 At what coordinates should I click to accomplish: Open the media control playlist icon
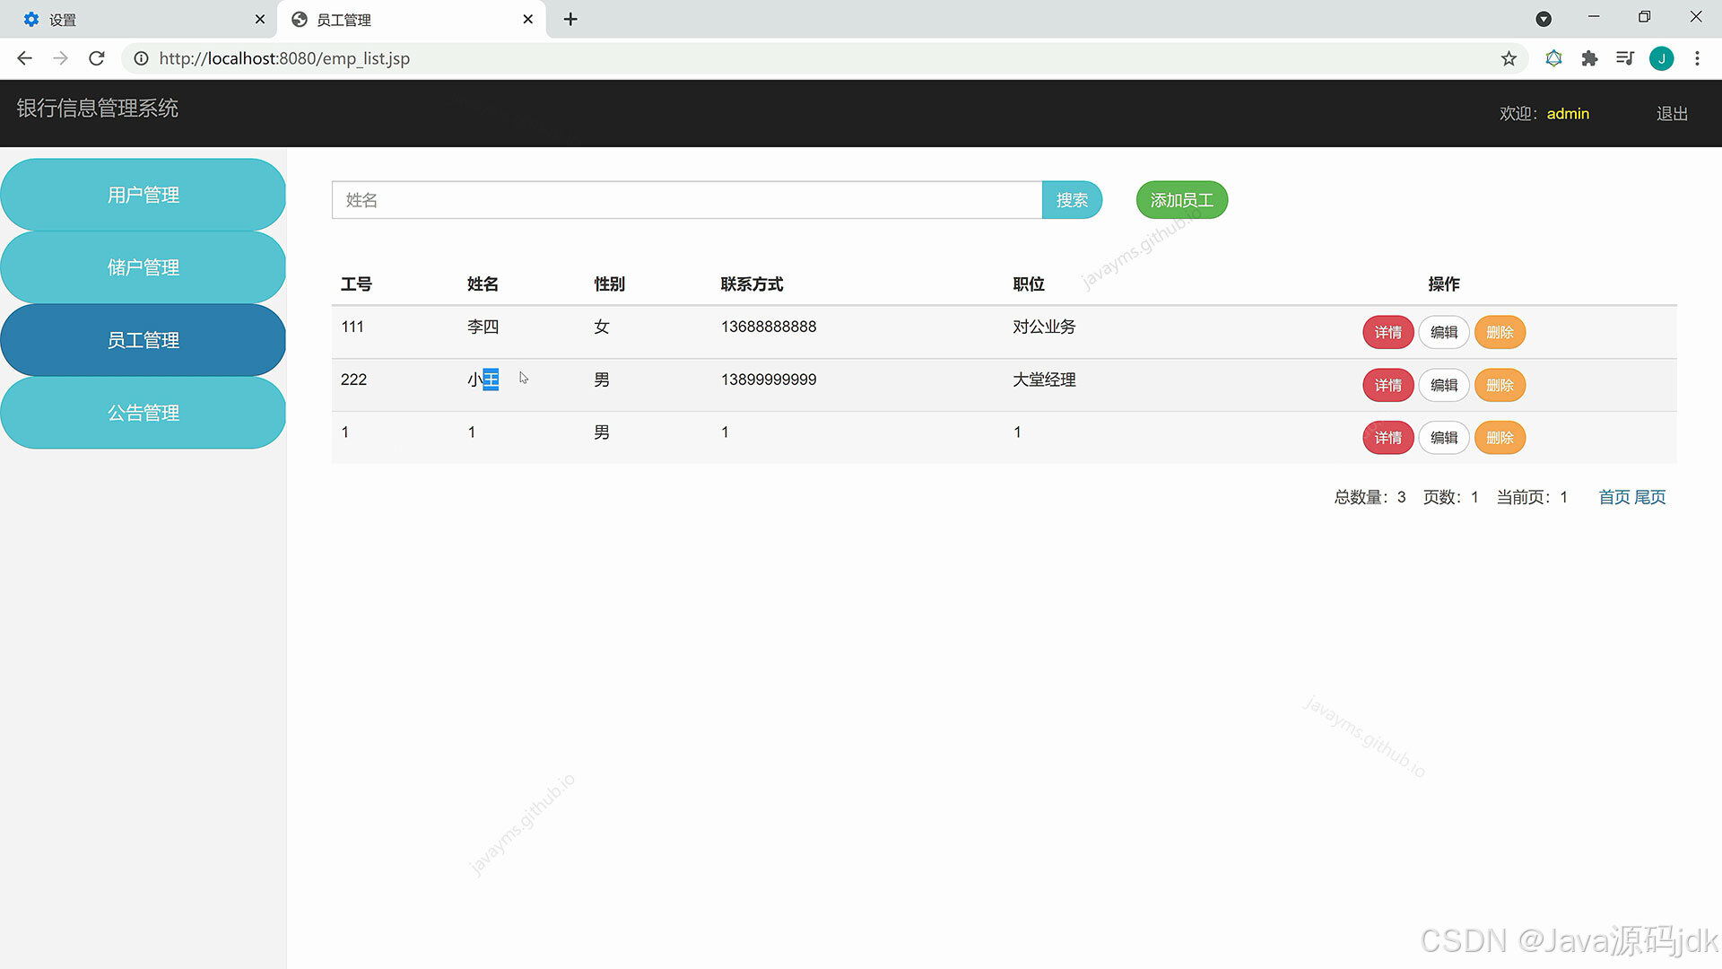1624,58
